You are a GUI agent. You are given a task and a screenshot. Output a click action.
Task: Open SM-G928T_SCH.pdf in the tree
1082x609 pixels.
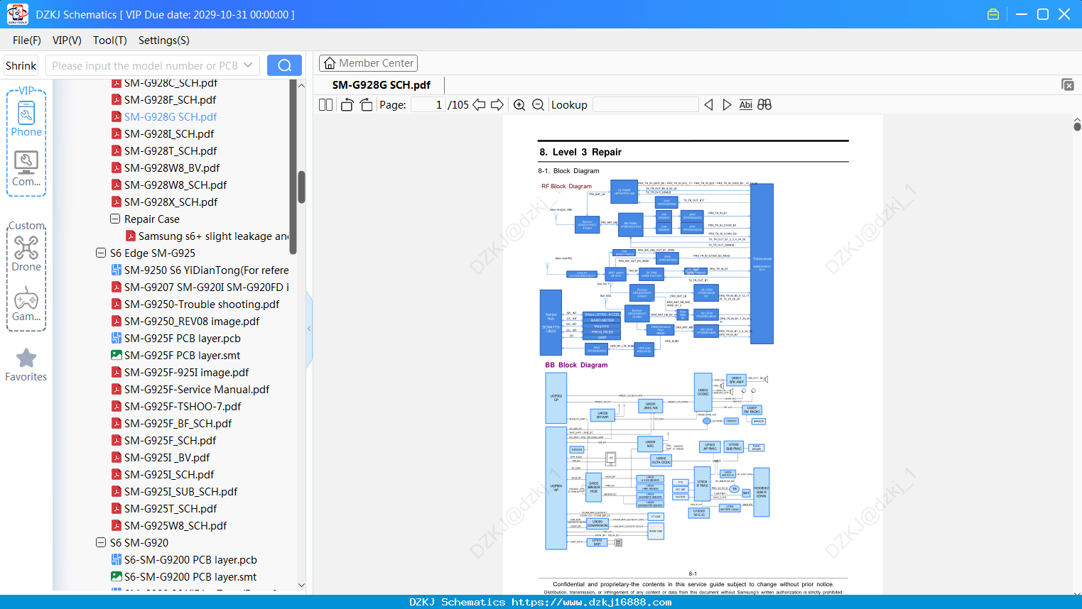pyautogui.click(x=171, y=151)
